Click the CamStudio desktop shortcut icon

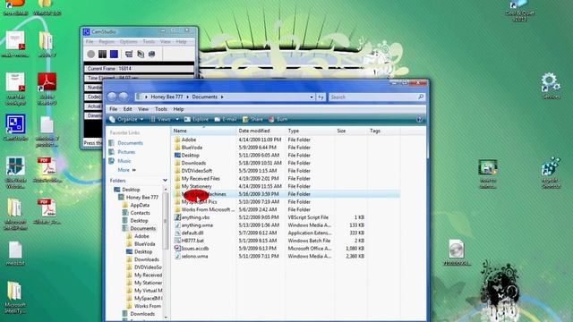pyautogui.click(x=15, y=128)
